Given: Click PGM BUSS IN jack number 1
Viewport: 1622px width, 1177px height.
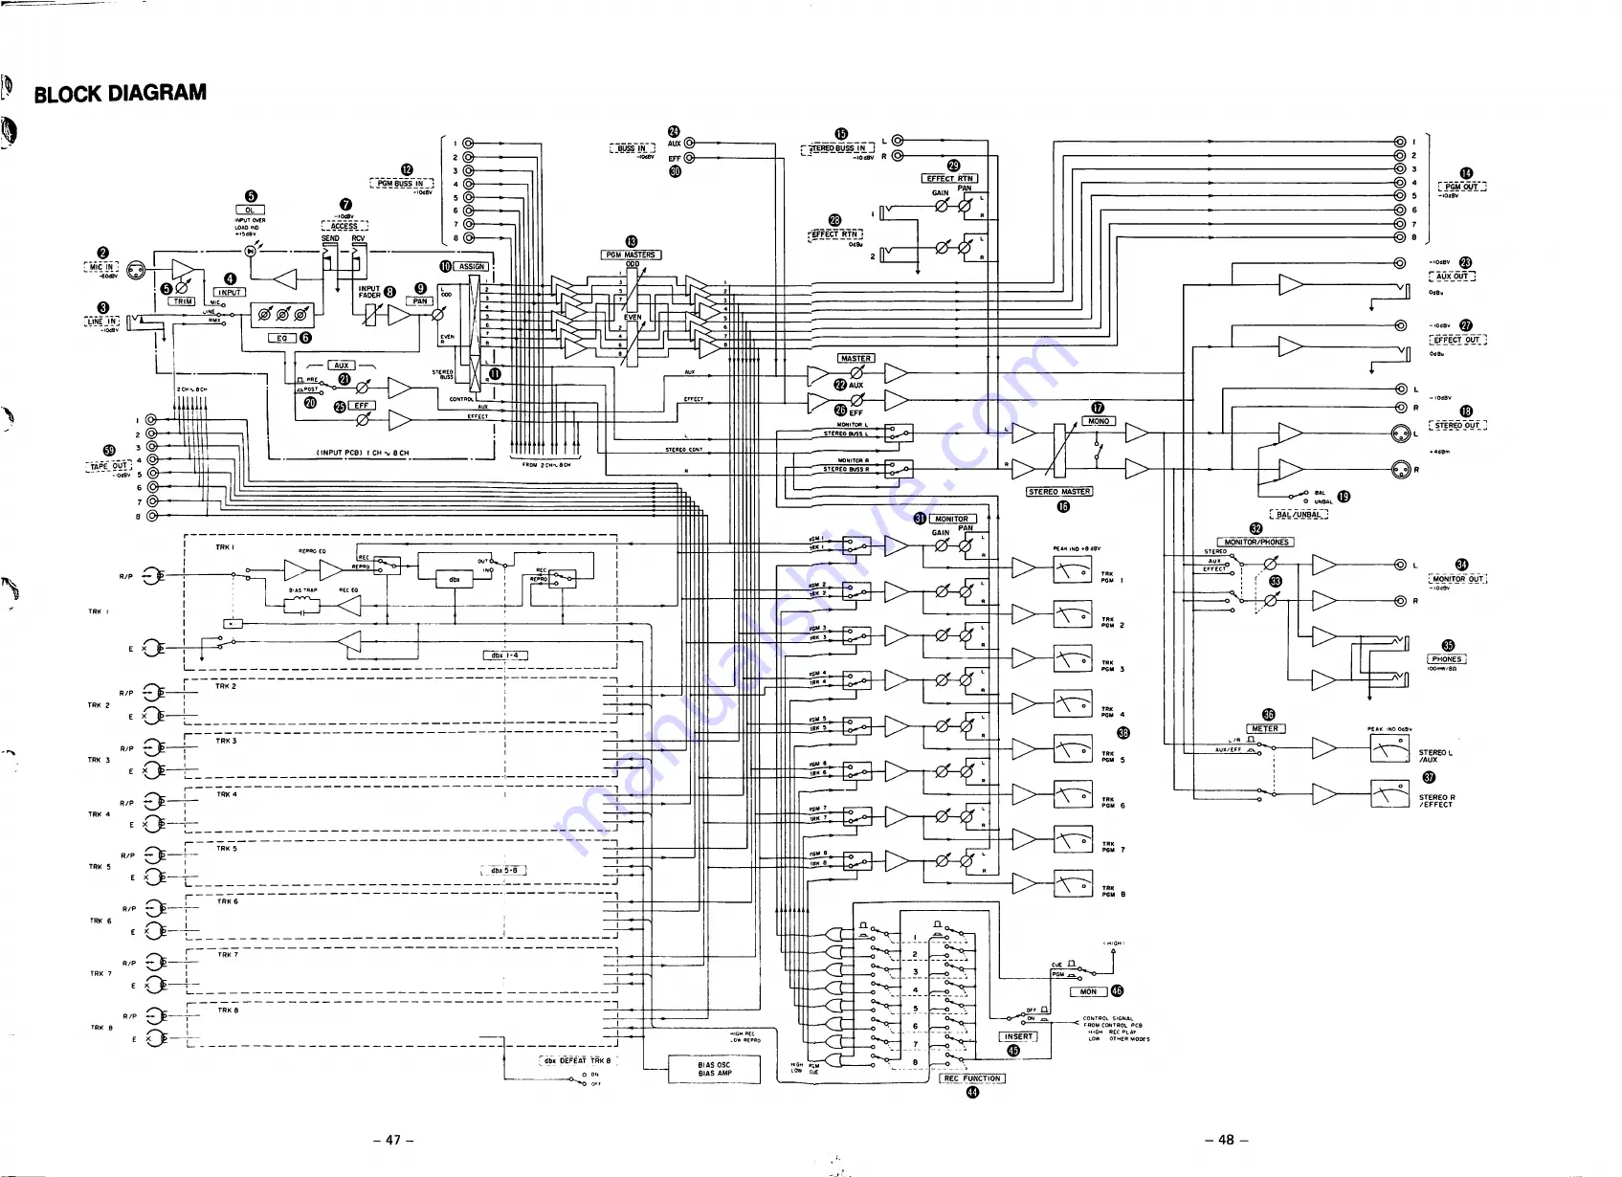Looking at the screenshot, I should [468, 144].
